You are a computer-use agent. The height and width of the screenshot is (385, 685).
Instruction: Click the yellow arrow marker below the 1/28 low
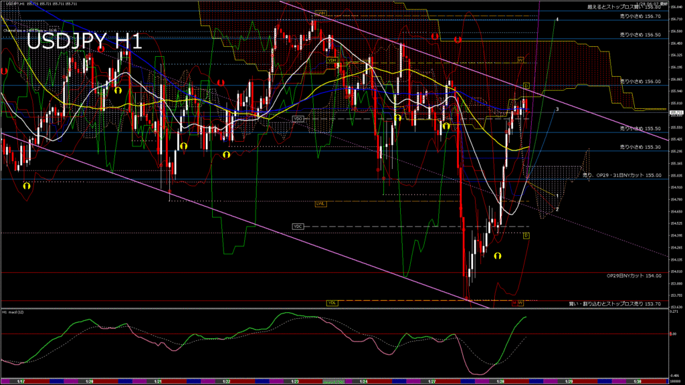[x=498, y=255]
